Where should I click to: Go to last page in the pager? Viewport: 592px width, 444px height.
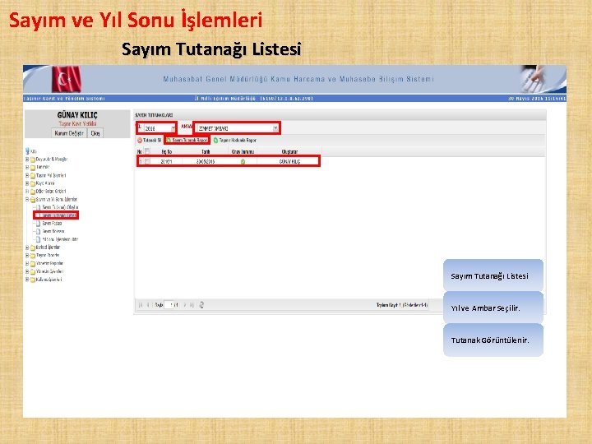(192, 305)
